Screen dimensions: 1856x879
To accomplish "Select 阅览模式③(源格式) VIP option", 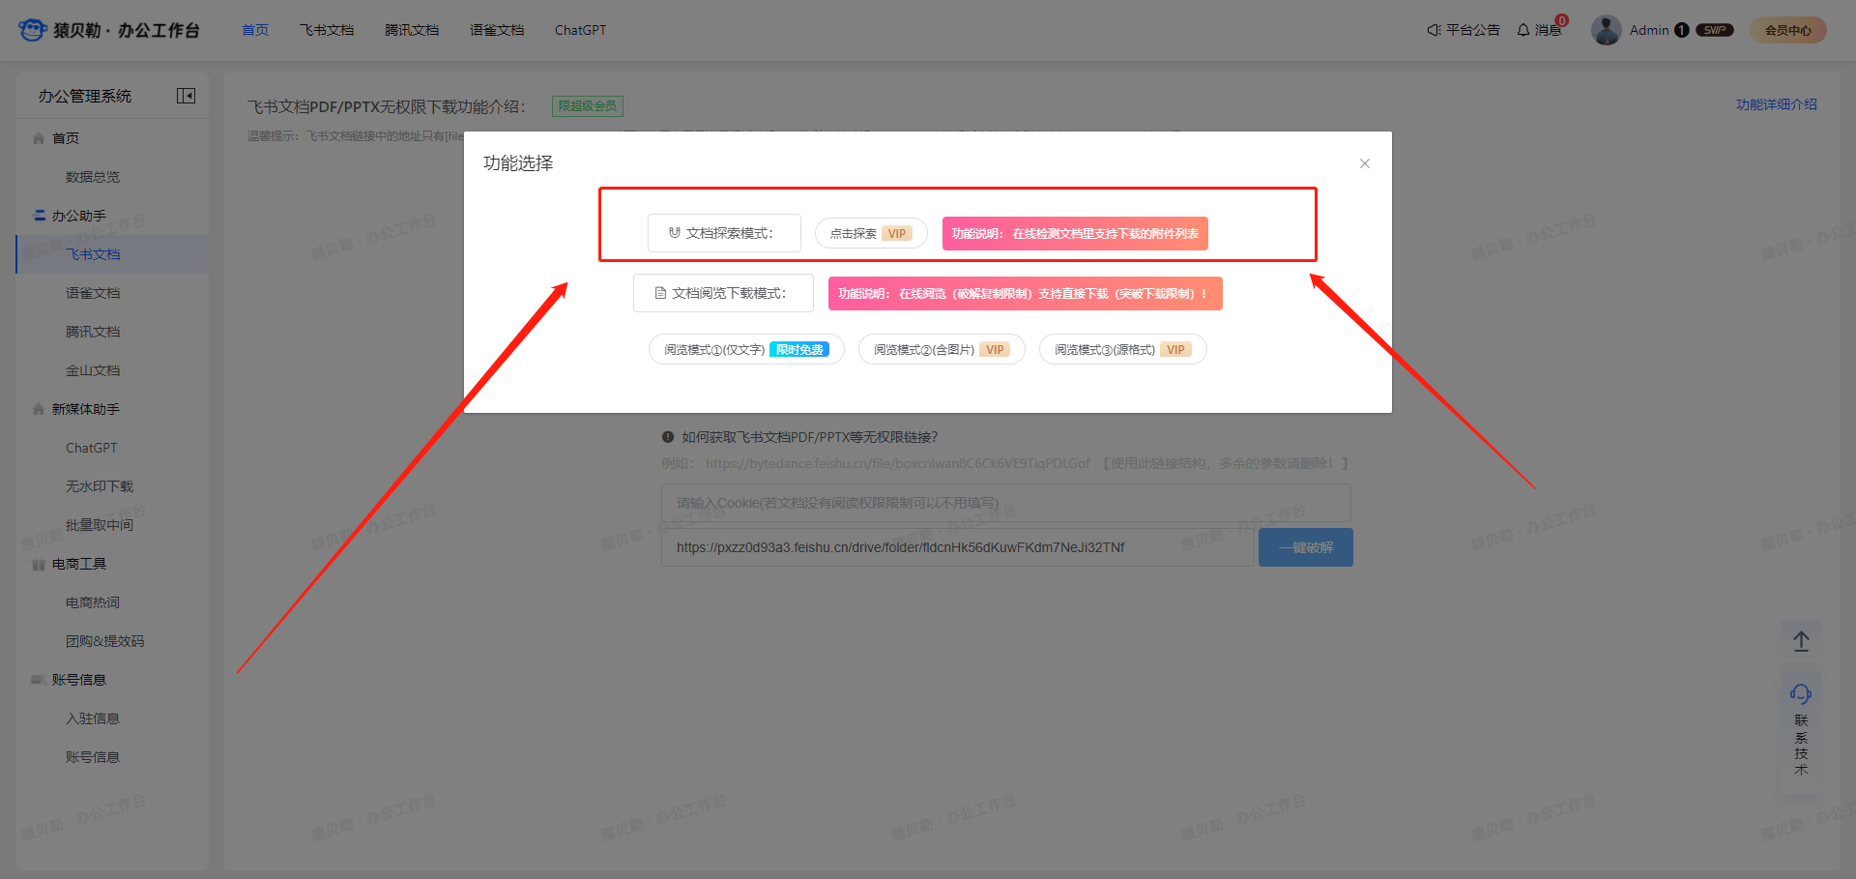I will 1121,350.
